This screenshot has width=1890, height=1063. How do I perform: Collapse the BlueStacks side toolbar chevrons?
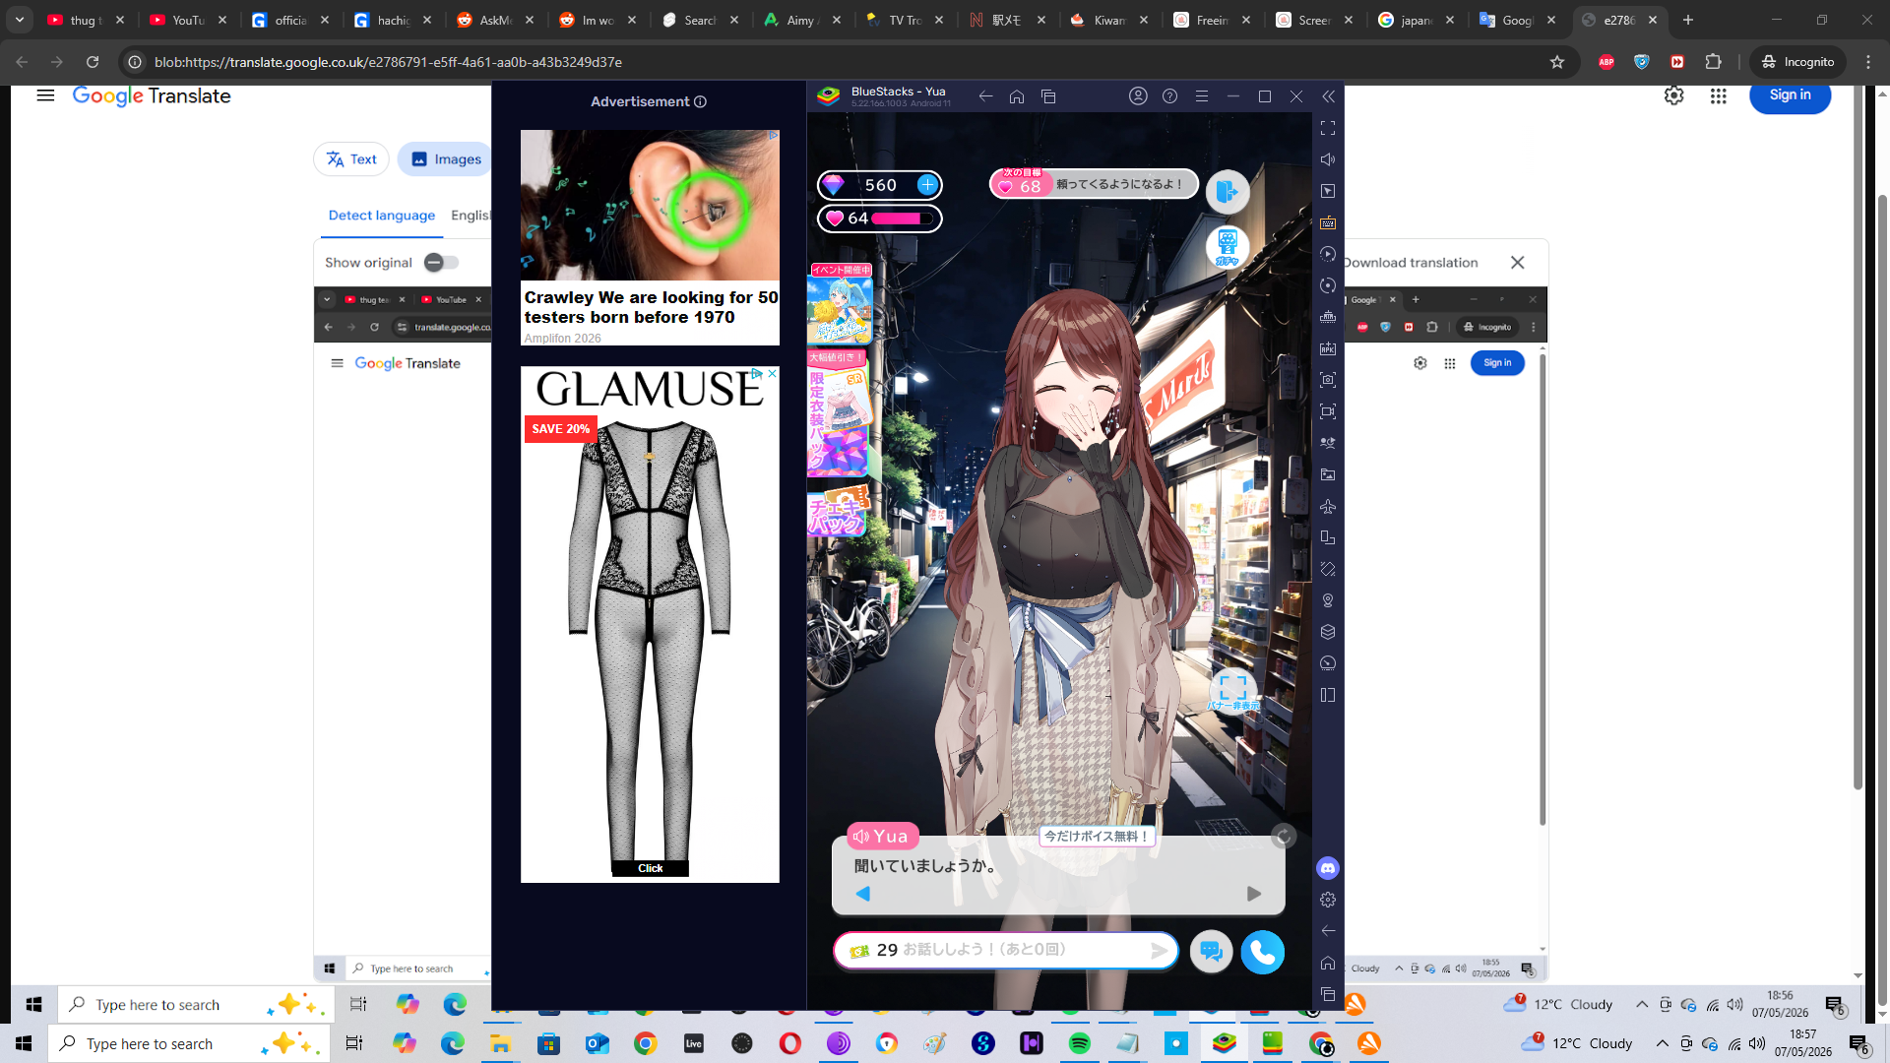(1328, 96)
